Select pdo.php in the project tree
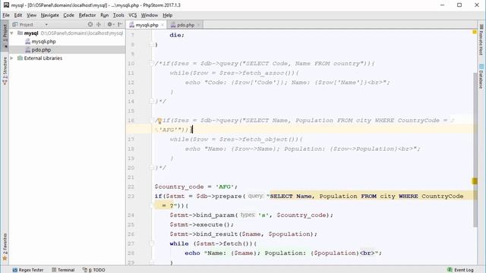Viewport: 486px width, 273px height. pos(41,50)
